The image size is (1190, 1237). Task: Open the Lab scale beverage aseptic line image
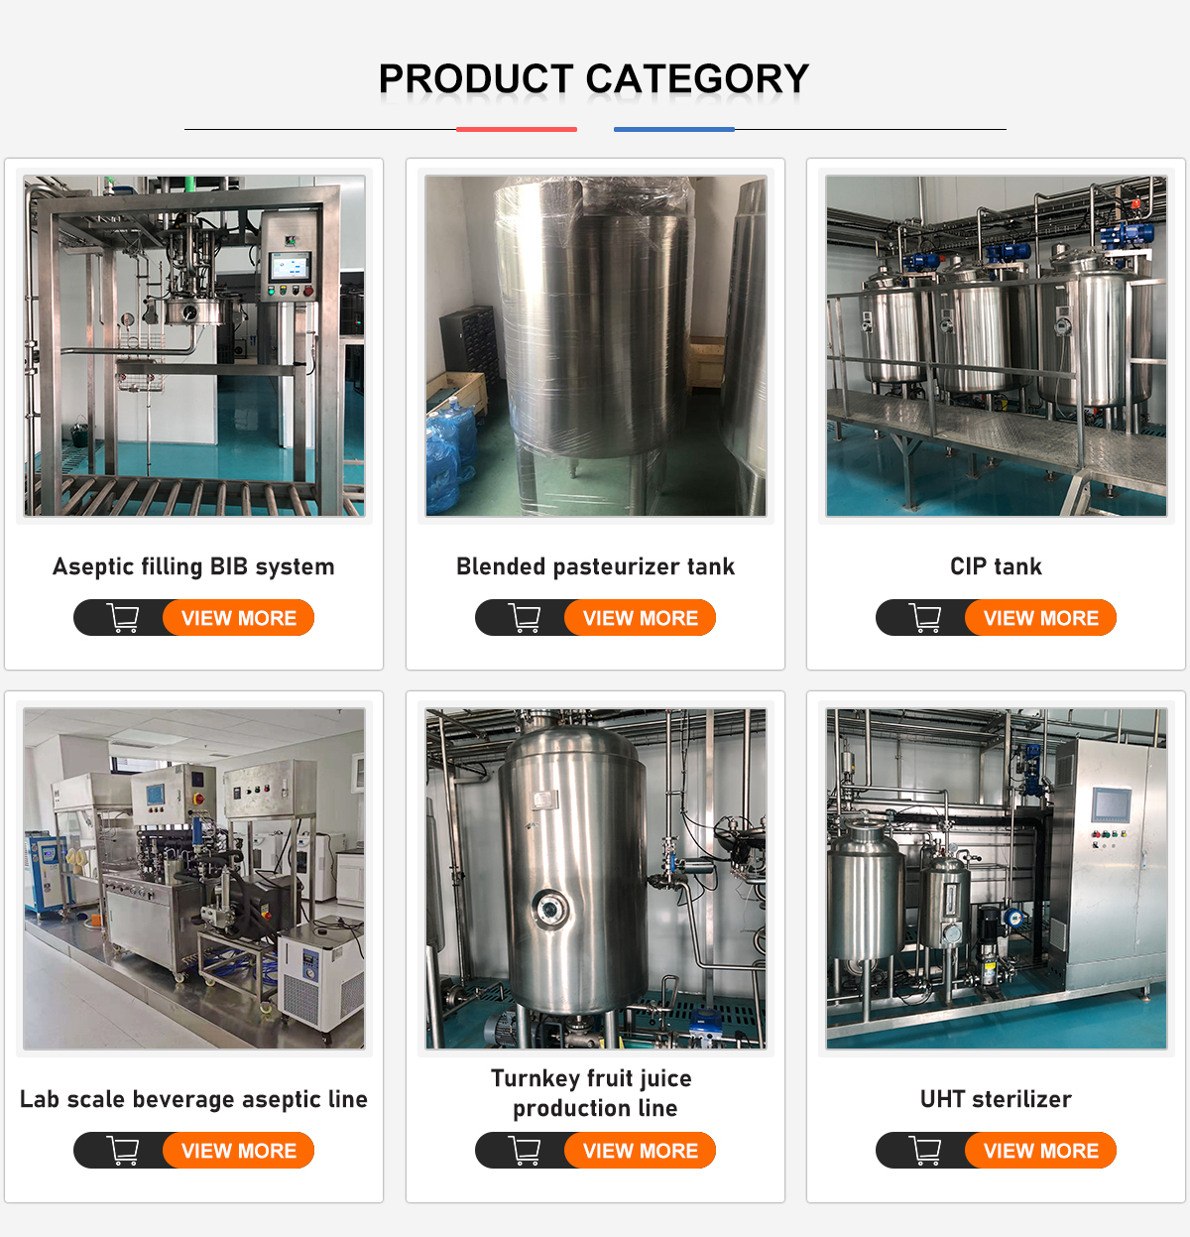(194, 879)
